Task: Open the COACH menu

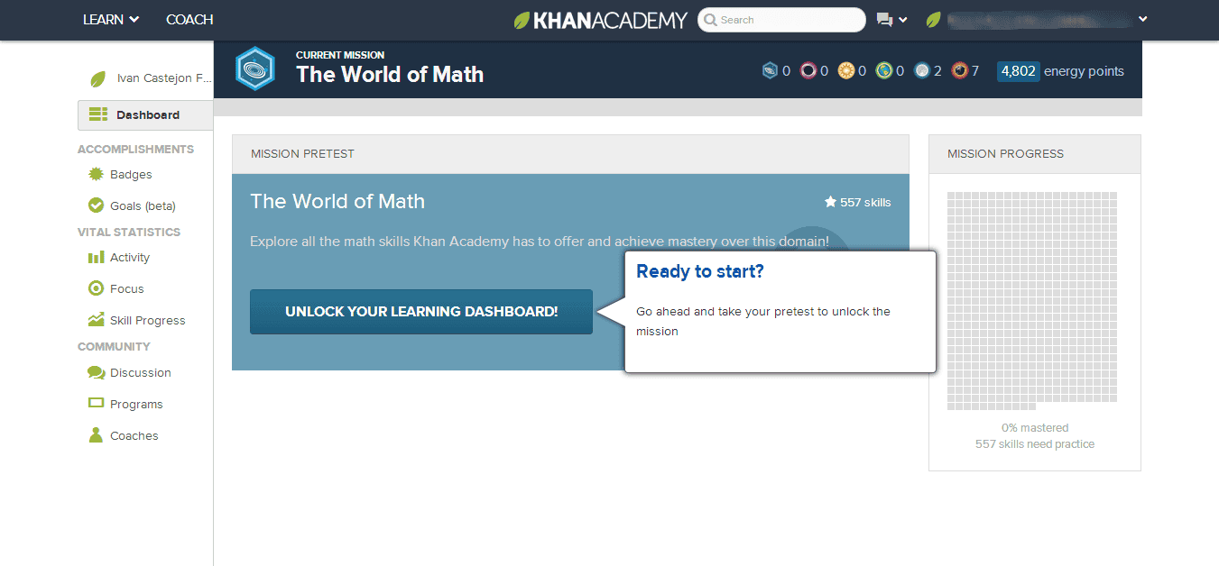Action: 189,19
